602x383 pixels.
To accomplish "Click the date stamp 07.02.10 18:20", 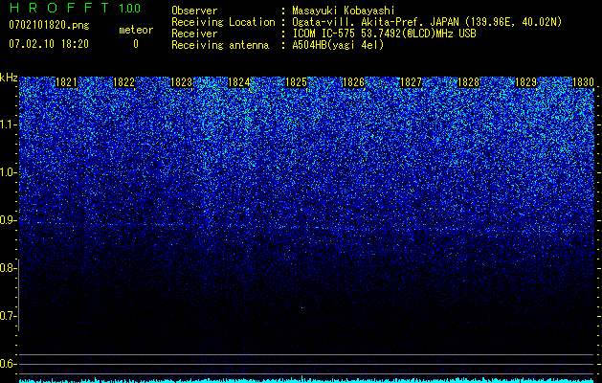I will pyautogui.click(x=49, y=44).
